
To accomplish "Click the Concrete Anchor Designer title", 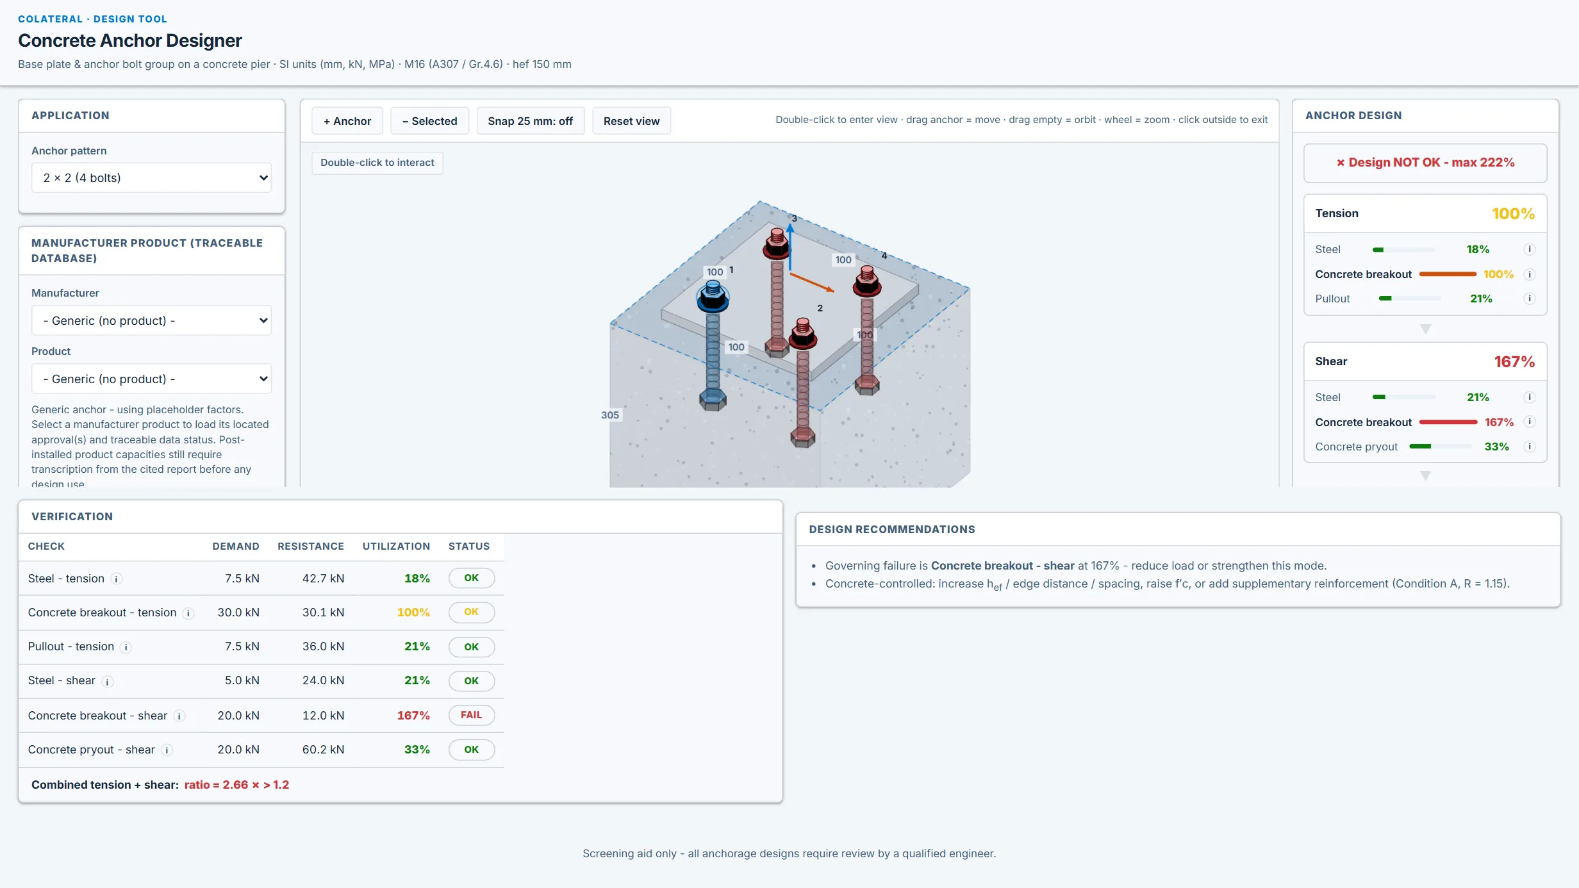I will pyautogui.click(x=130, y=40).
